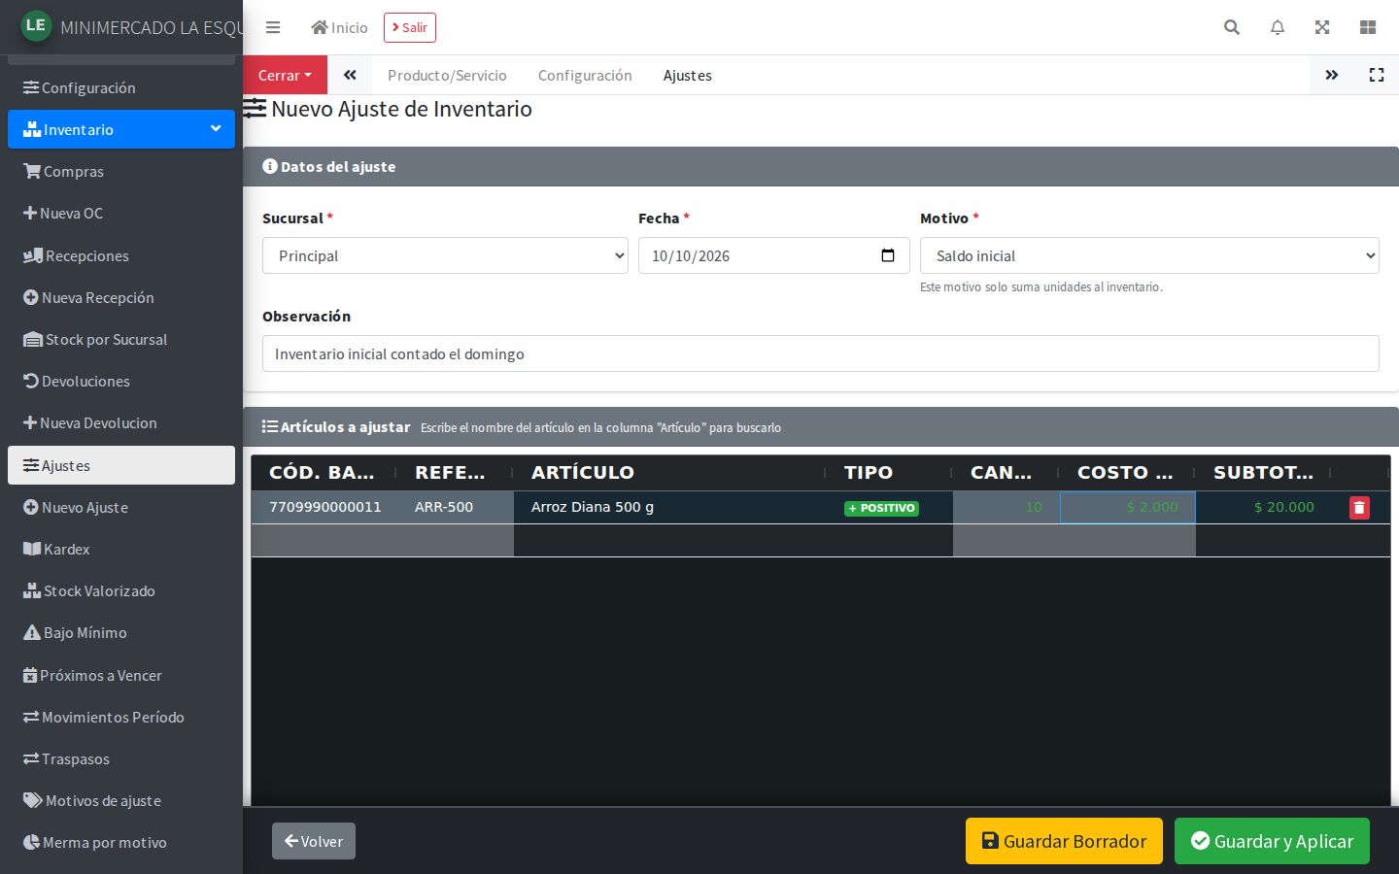1399x874 pixels.
Task: Click Guardar y Aplicar button
Action: [x=1272, y=841]
